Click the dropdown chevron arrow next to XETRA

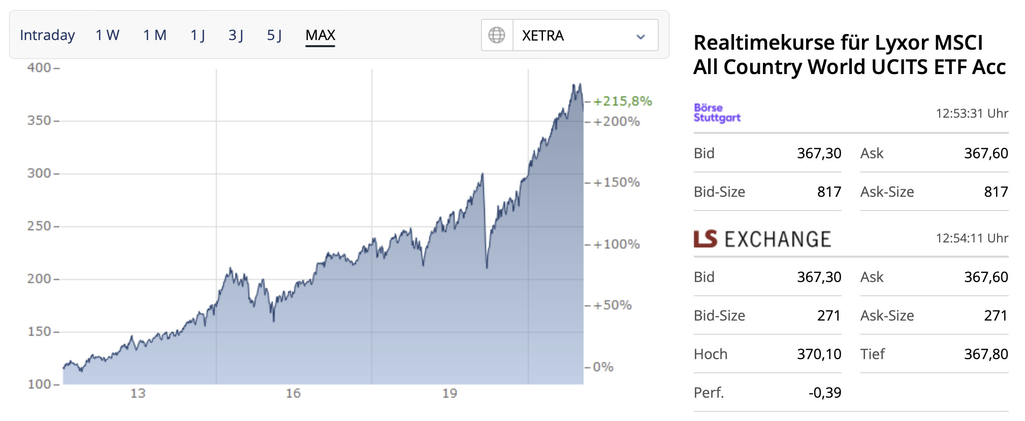(x=640, y=37)
